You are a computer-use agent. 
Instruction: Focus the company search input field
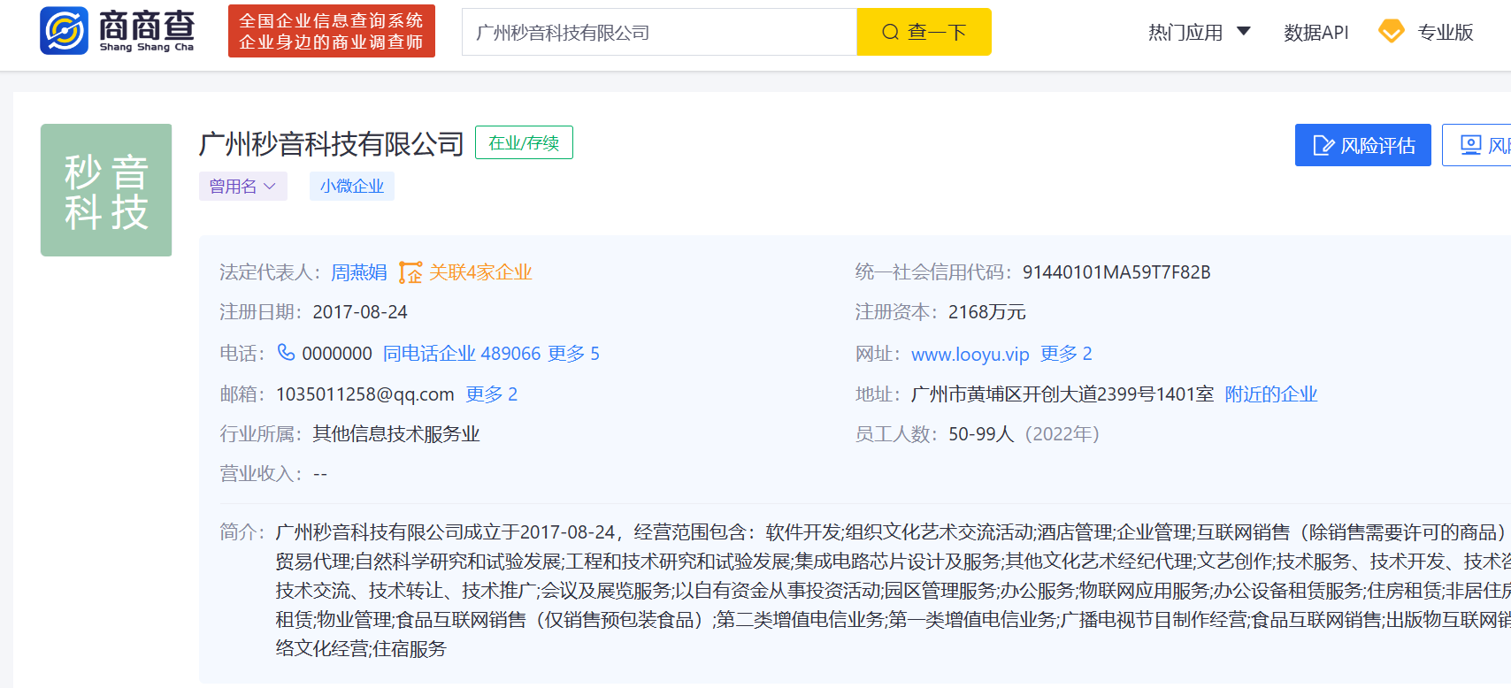coord(659,32)
